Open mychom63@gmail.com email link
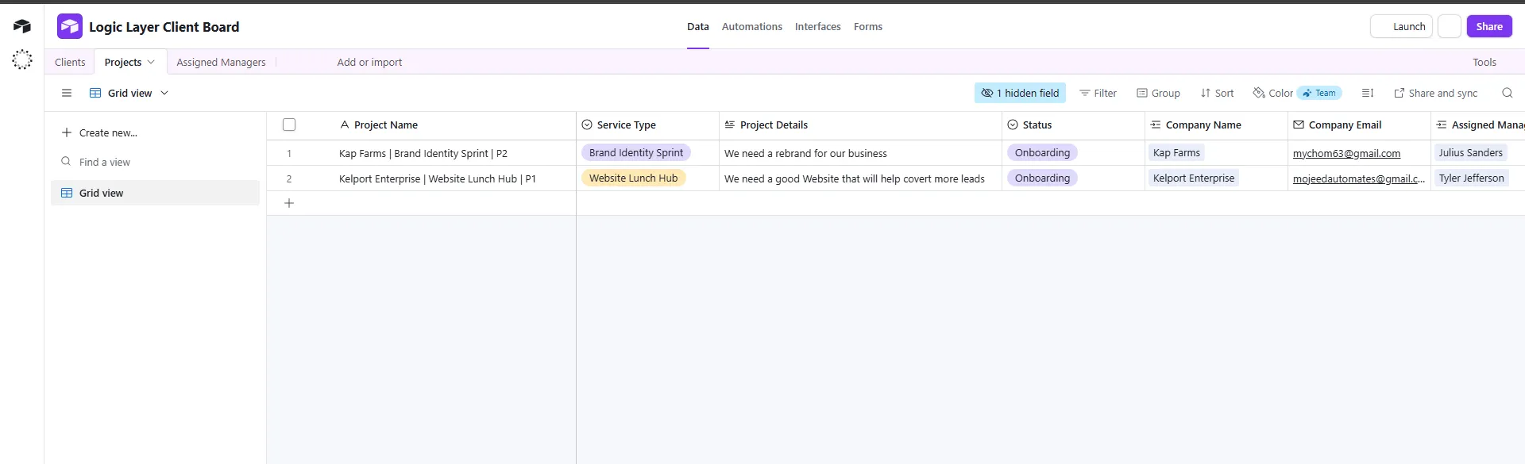 pyautogui.click(x=1346, y=153)
